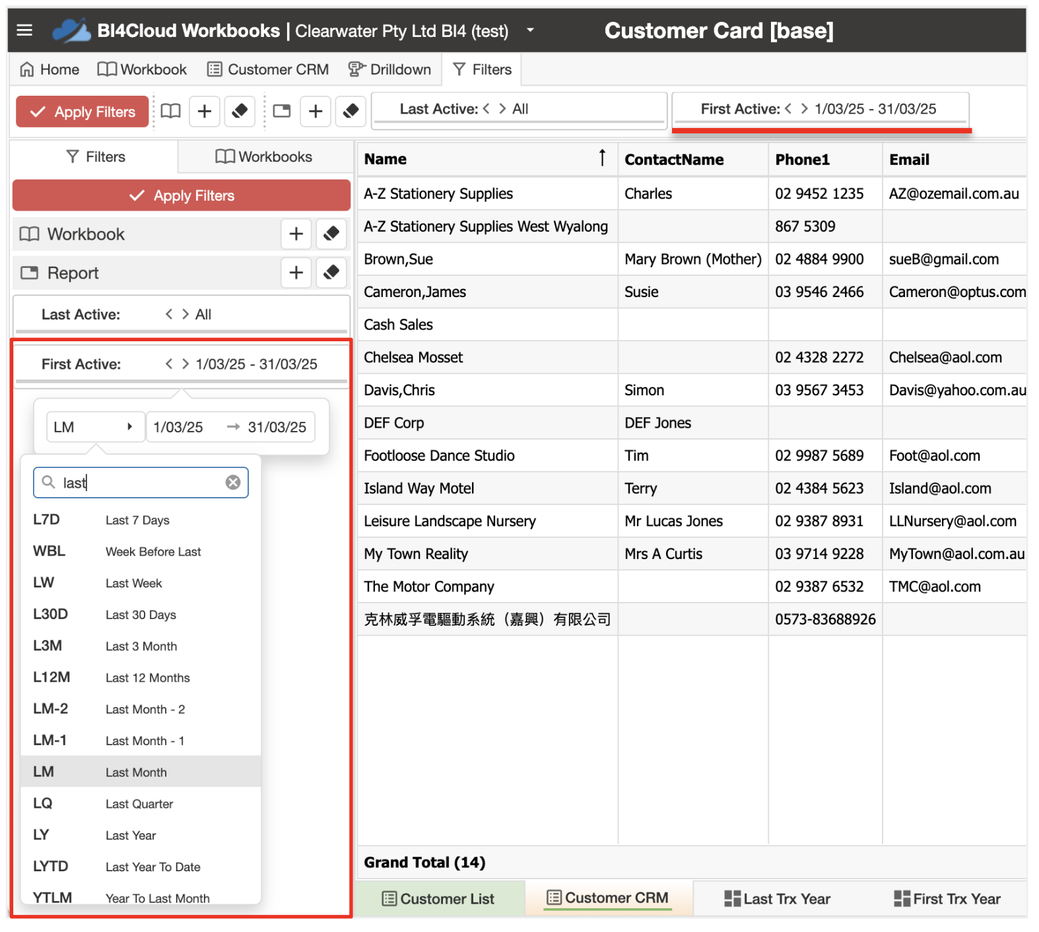Choose the Last 7 Days period
Image resolution: width=1039 pixels, height=932 pixels.
click(x=141, y=520)
